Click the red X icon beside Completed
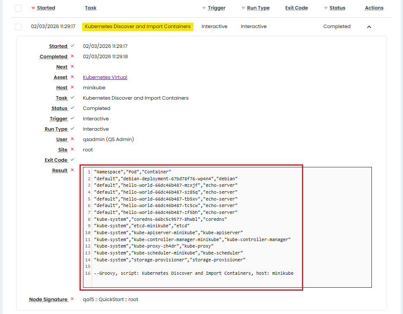The image size is (403, 314). (72, 56)
